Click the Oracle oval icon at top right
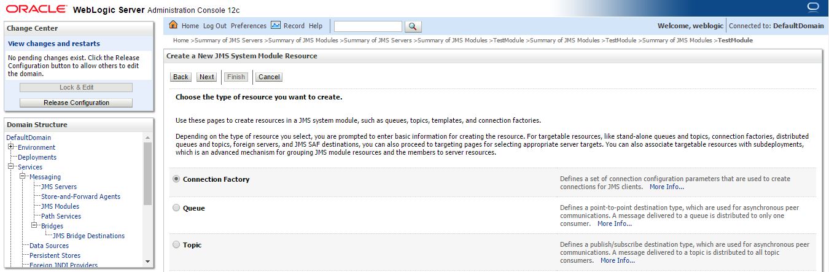 (x=814, y=7)
